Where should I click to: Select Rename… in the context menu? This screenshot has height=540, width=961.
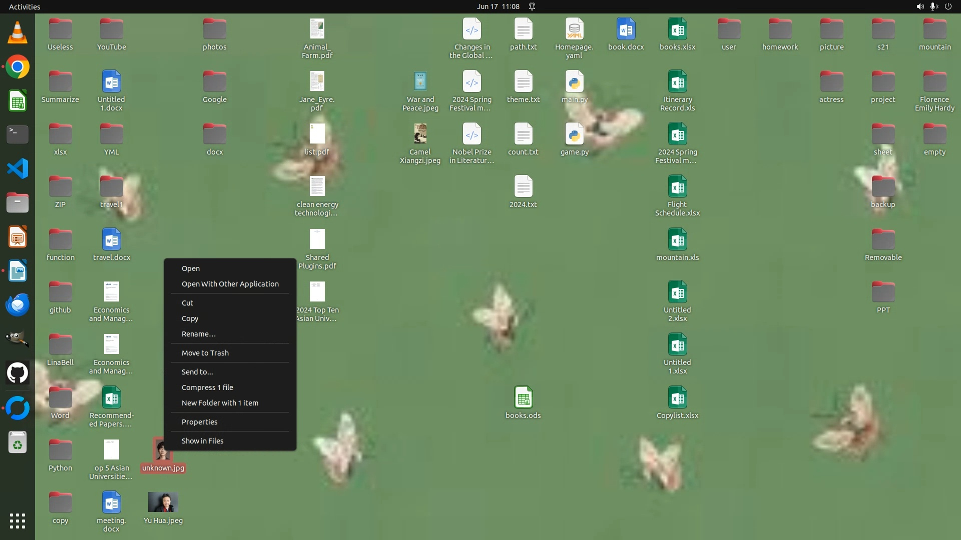point(198,334)
